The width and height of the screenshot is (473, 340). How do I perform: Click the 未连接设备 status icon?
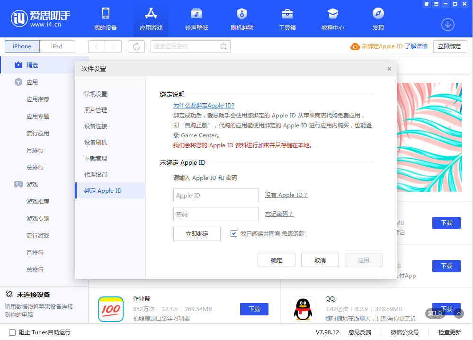(x=9, y=294)
